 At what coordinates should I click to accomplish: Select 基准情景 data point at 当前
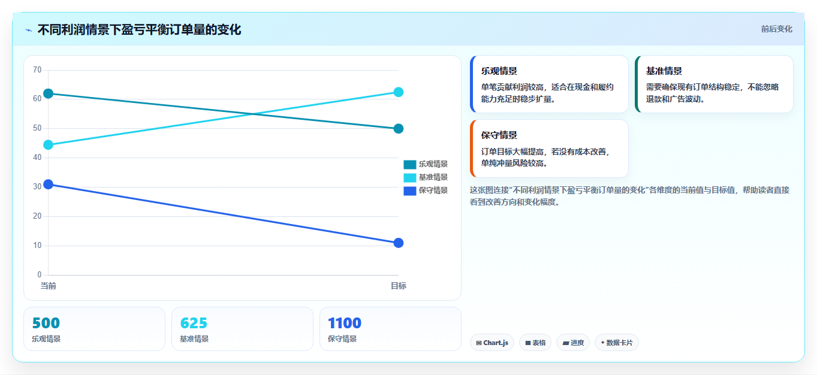49,145
